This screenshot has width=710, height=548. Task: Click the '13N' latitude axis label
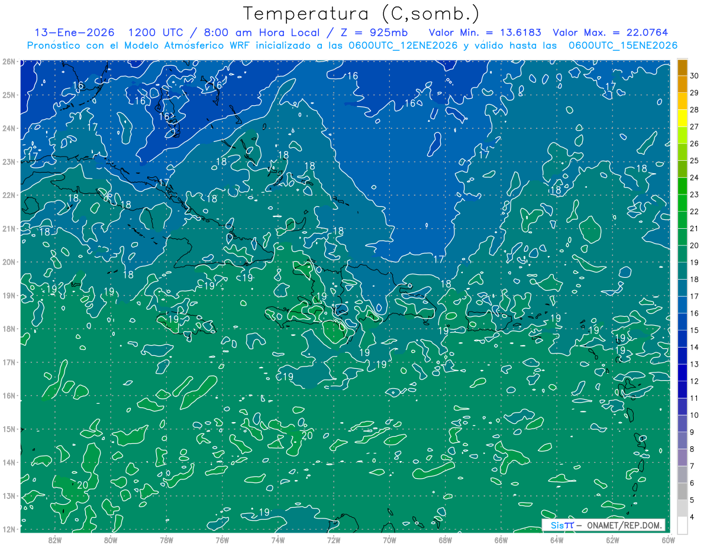[x=9, y=495]
